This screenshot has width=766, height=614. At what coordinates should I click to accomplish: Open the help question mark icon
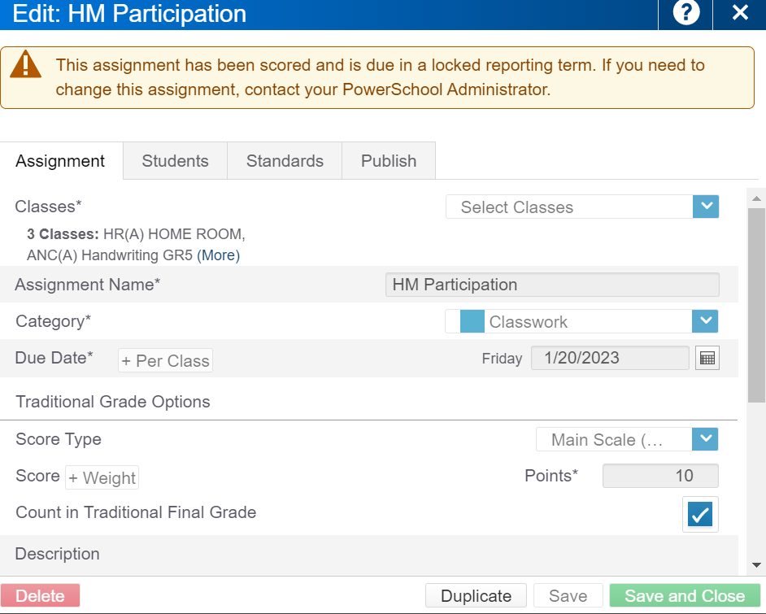point(686,14)
